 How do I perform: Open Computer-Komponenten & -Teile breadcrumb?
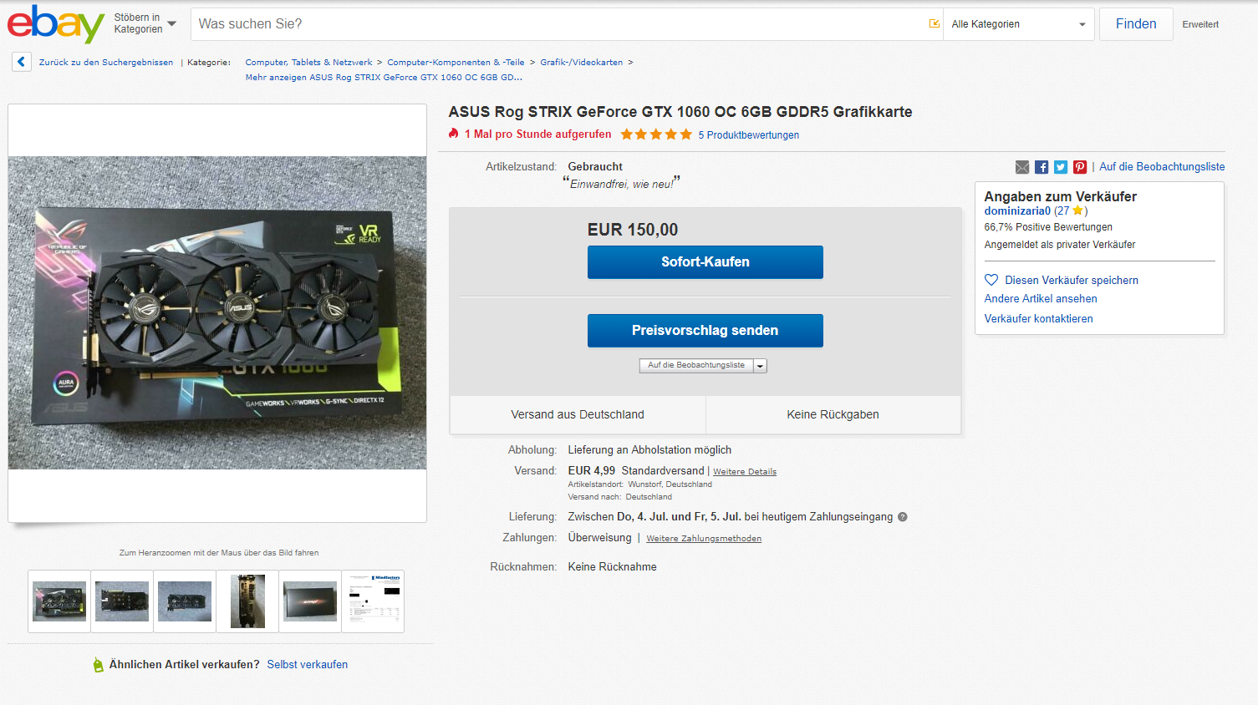click(456, 63)
